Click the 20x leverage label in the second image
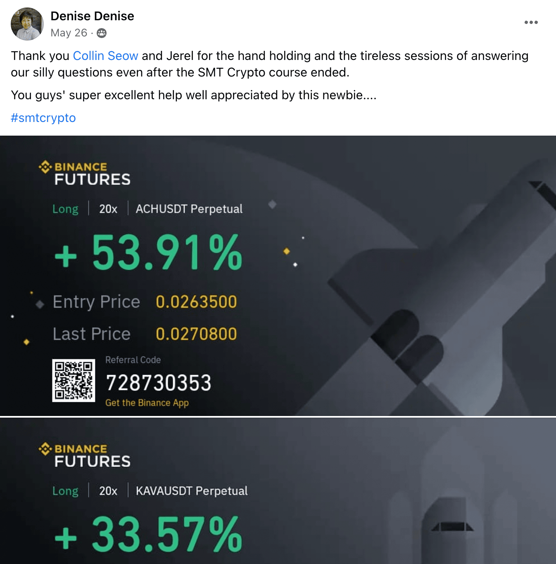The height and width of the screenshot is (564, 556). point(108,491)
